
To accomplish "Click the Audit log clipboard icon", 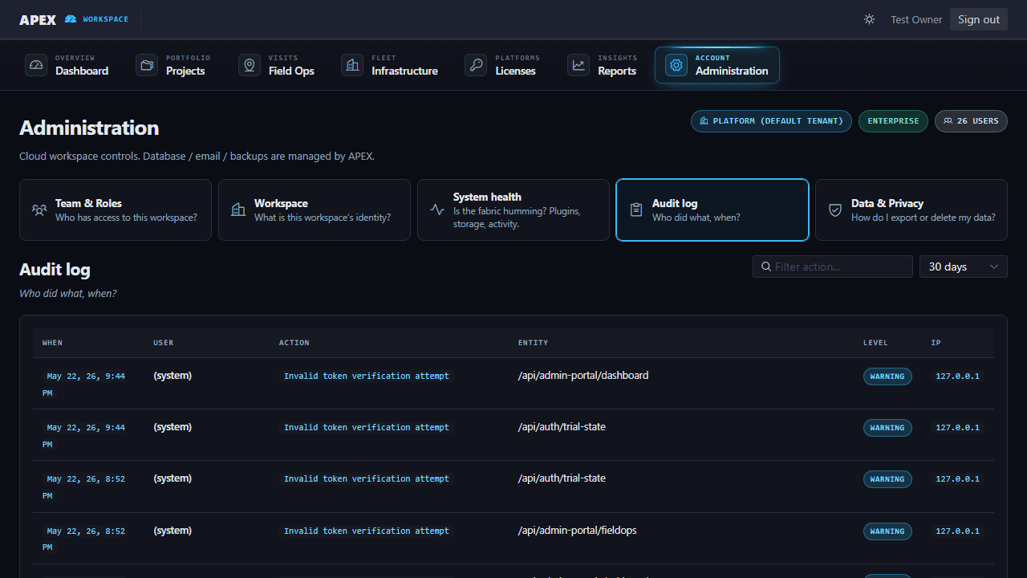I will pos(636,210).
